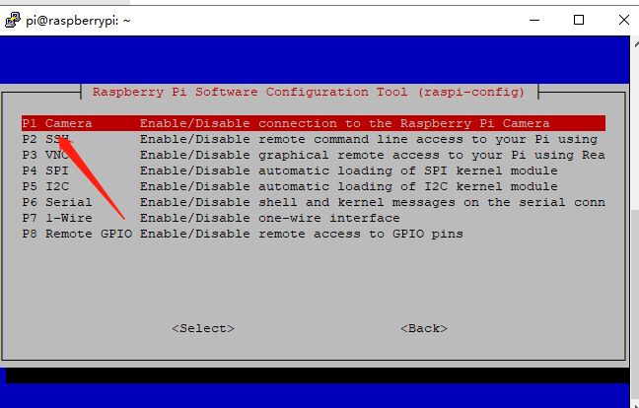Click the pi@raspberrypi title bar text

(x=78, y=21)
